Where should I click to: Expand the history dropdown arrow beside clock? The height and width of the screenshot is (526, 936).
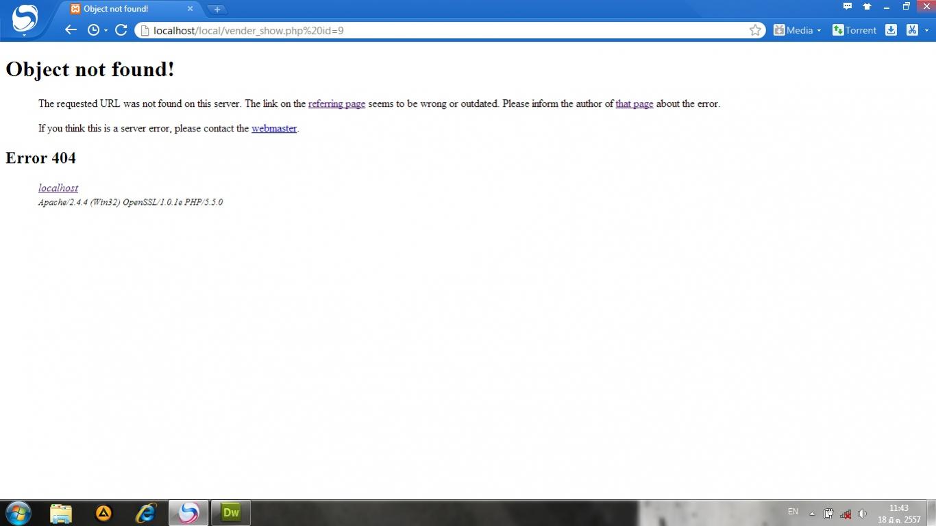tap(106, 31)
